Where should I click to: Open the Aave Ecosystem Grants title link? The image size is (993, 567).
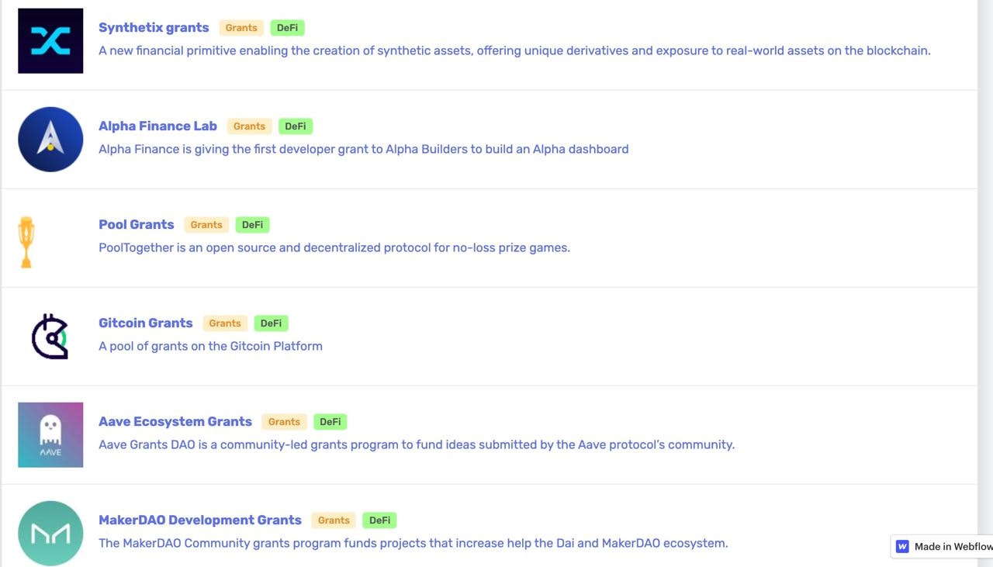coord(175,421)
